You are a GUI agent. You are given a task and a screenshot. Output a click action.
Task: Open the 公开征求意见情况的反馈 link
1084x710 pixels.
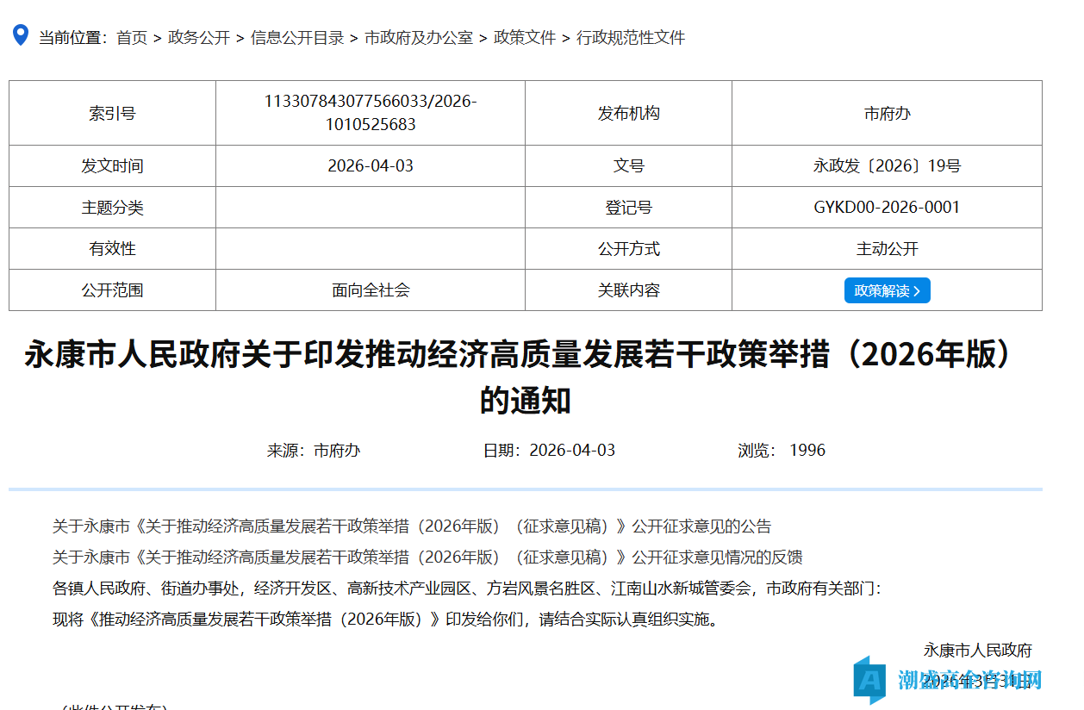pos(427,557)
